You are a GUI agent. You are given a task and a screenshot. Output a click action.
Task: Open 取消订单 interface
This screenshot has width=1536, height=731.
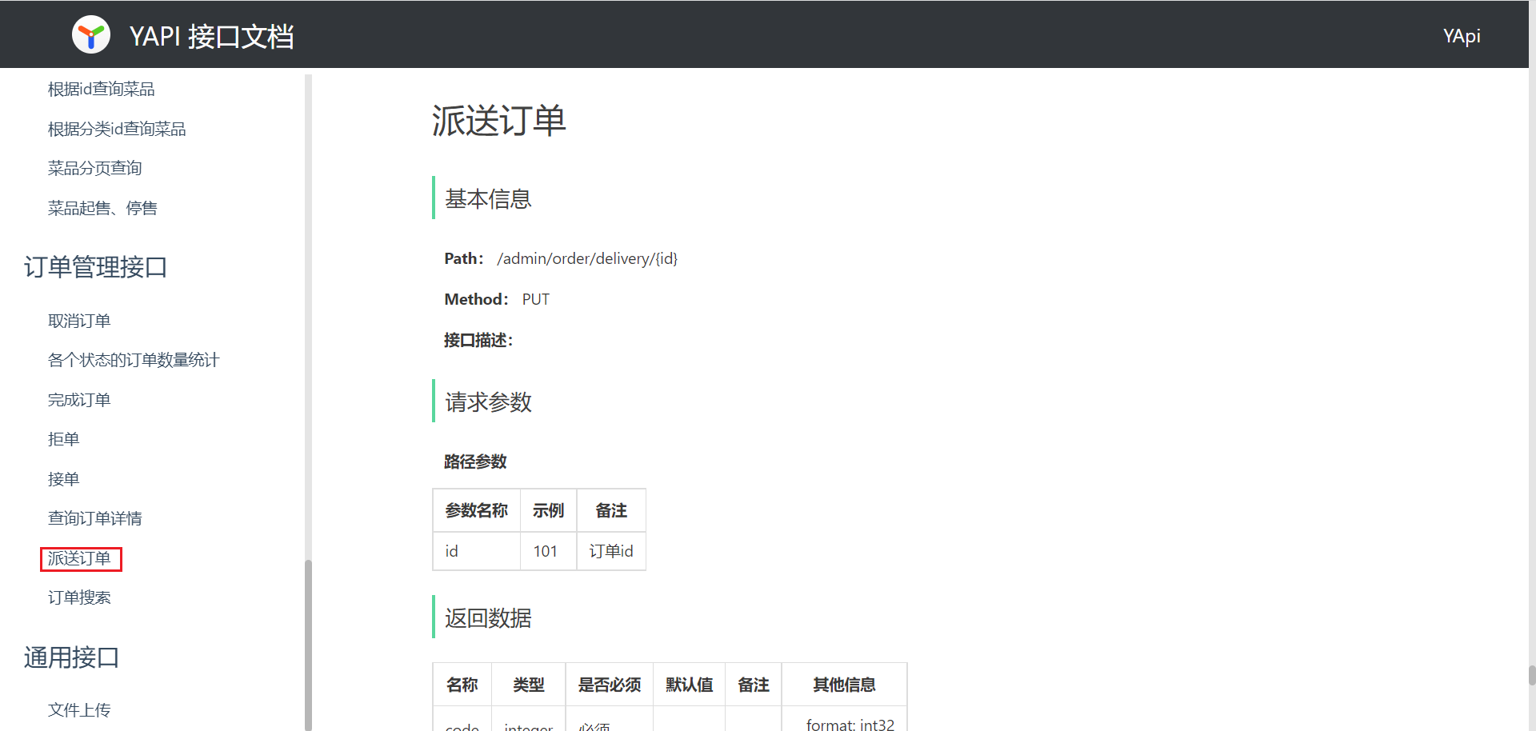point(79,321)
